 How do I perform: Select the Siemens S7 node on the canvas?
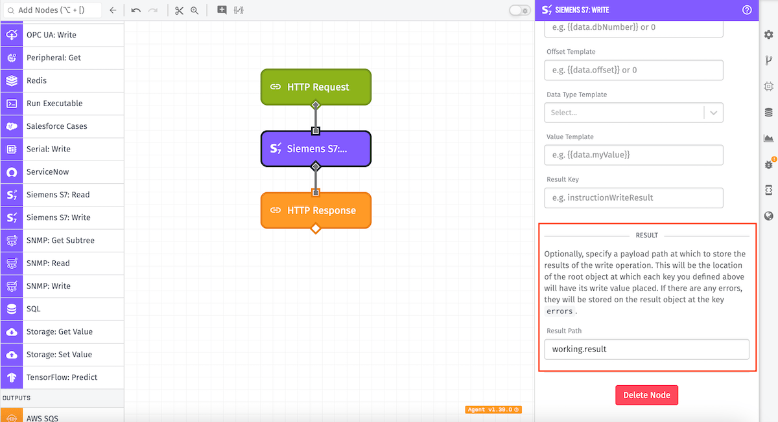(x=316, y=149)
